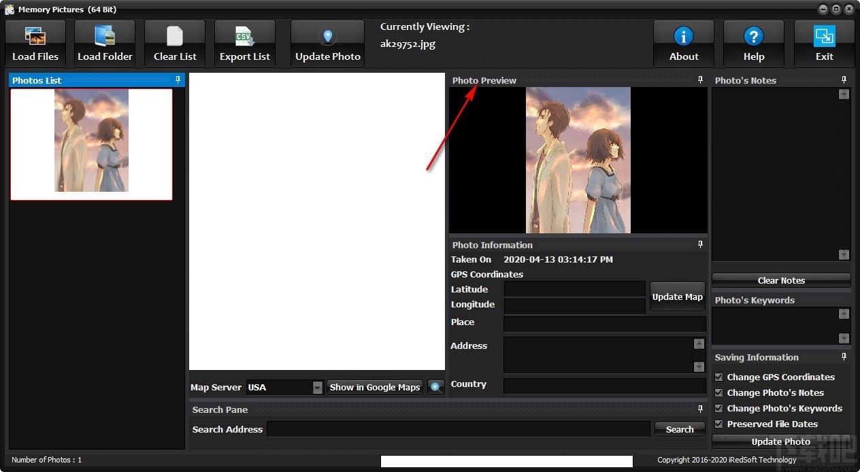The height and width of the screenshot is (472, 860).
Task: Click the Photo's Keywords scrollbar up arrow
Action: point(844,314)
